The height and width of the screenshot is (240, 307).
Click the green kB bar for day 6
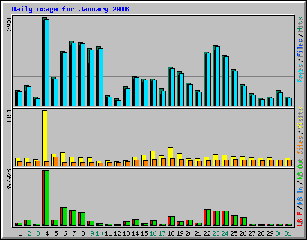point(65,217)
